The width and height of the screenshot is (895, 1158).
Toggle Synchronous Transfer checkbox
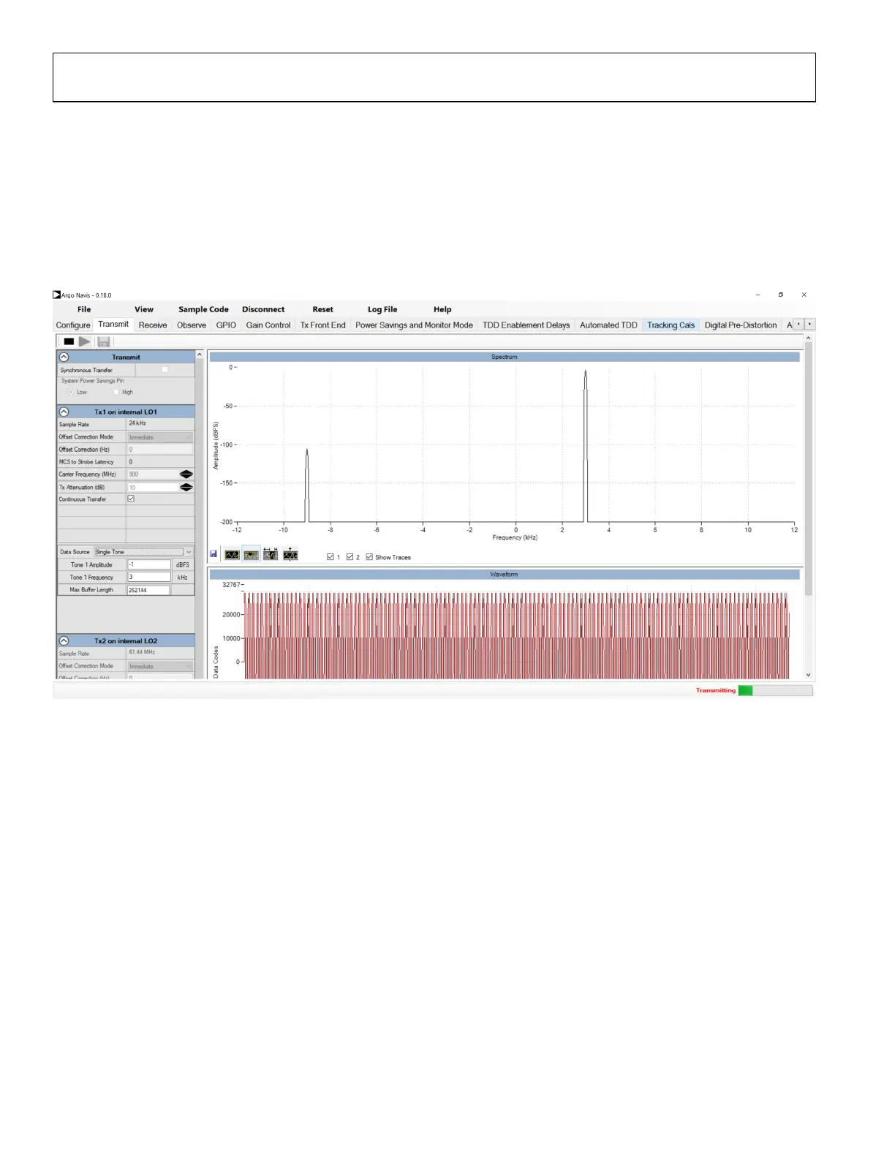[x=165, y=370]
